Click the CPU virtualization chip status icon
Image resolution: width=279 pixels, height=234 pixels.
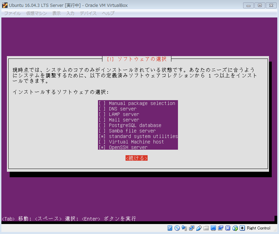tap(228, 228)
